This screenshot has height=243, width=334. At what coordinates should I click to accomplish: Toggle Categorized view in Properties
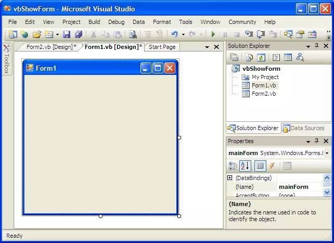[x=233, y=166]
